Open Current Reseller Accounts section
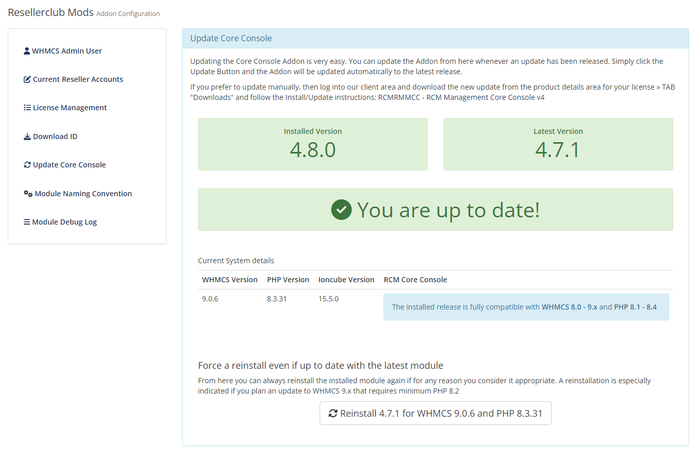Screen dimensions: 697x461 pyautogui.click(x=73, y=79)
